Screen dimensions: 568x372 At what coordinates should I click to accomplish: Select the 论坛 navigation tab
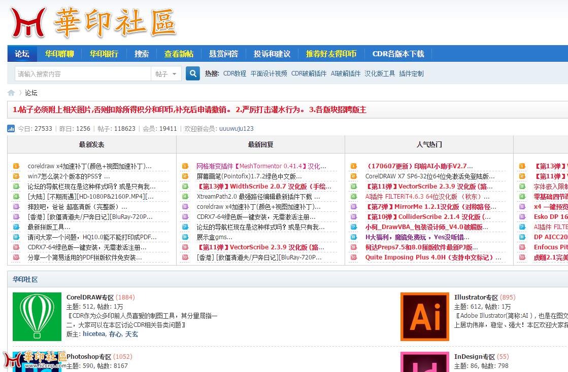pos(22,54)
